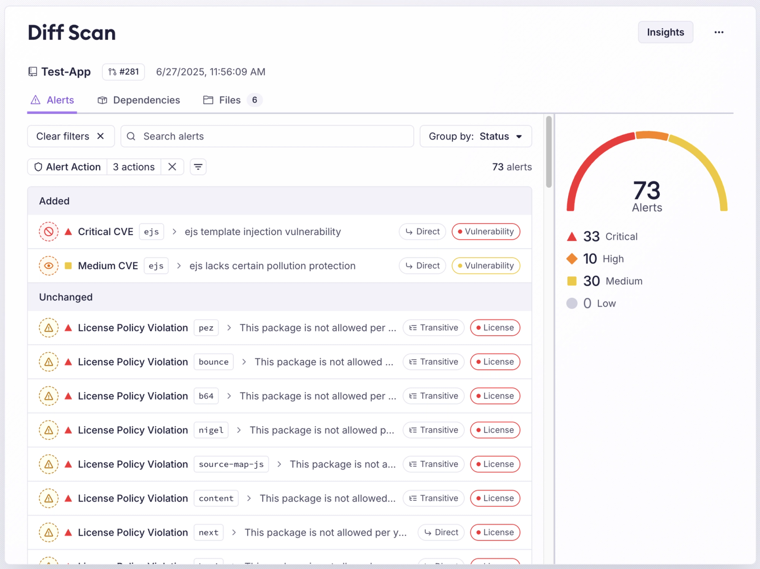Expand chevron on bounce license row
This screenshot has height=569, width=760.
244,362
